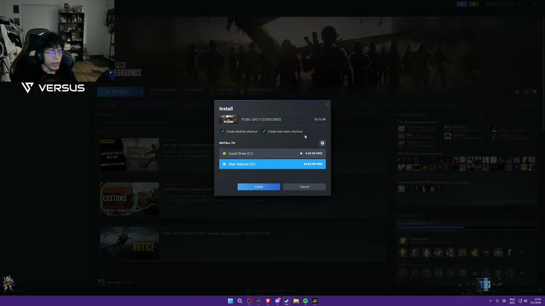
Task: Click the default star on Local Drive row
Action: [x=301, y=153]
